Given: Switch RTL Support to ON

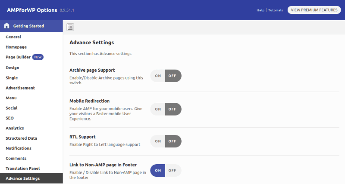Looking at the screenshot, I should click(158, 141).
